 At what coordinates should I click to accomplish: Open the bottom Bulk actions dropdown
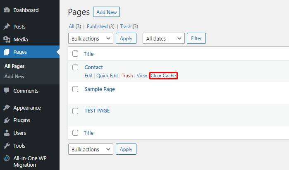coord(91,149)
